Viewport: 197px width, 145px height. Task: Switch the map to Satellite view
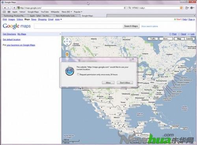[x=190, y=39]
